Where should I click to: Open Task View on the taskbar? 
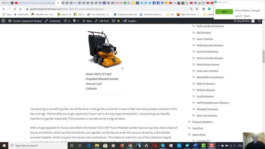click(x=80, y=145)
